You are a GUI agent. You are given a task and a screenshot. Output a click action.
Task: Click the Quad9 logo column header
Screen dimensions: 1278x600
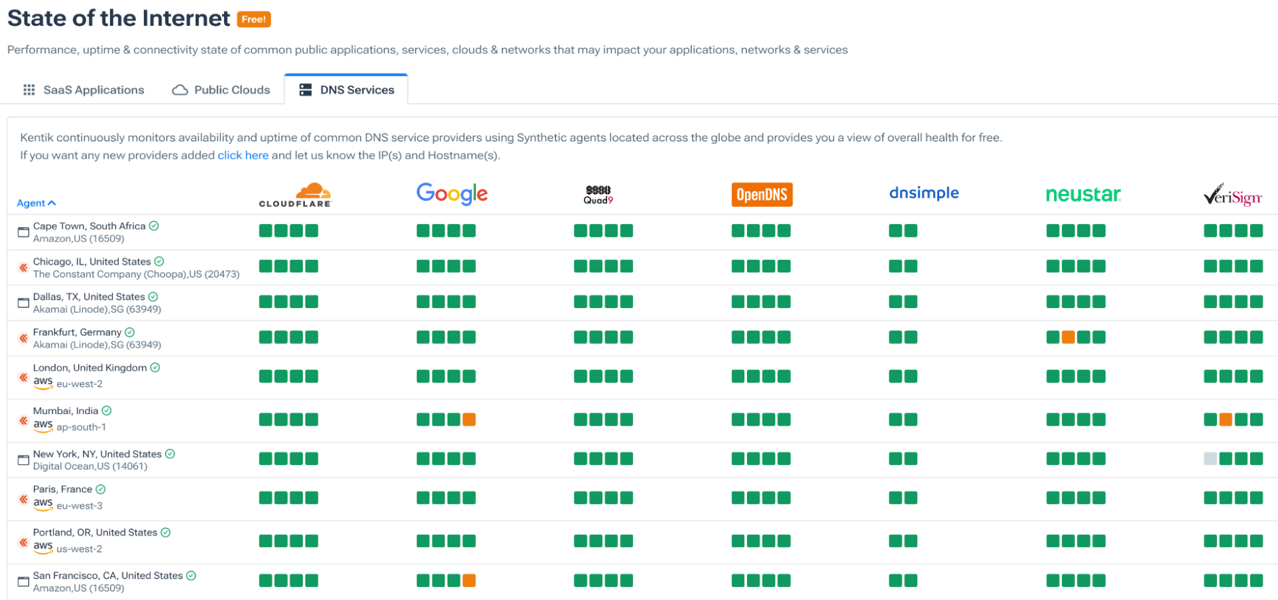tap(598, 194)
